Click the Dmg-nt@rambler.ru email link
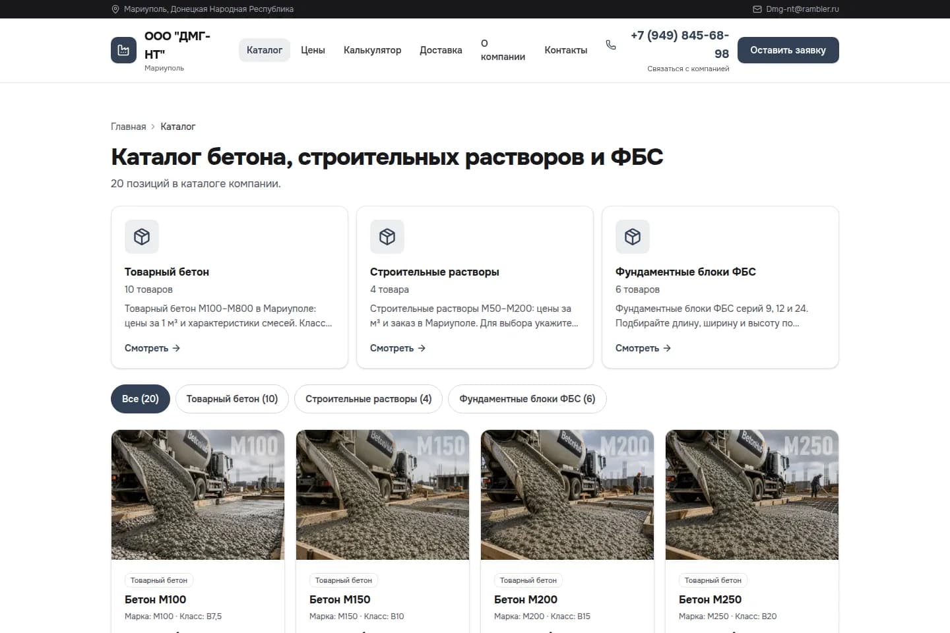The width and height of the screenshot is (950, 633). 802,9
